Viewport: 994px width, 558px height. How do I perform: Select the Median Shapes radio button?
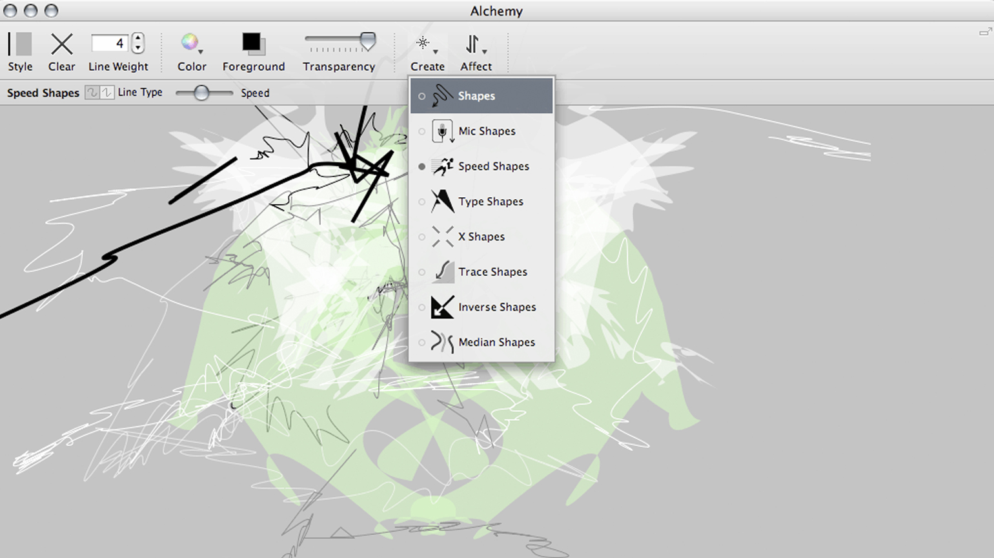[422, 343]
